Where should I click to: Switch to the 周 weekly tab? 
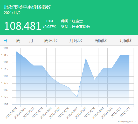18,41
